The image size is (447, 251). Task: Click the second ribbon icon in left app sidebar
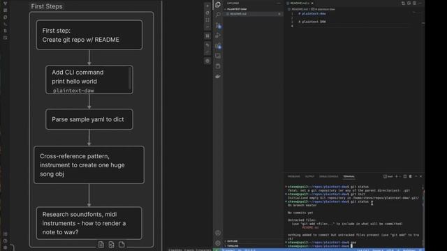point(5,10)
